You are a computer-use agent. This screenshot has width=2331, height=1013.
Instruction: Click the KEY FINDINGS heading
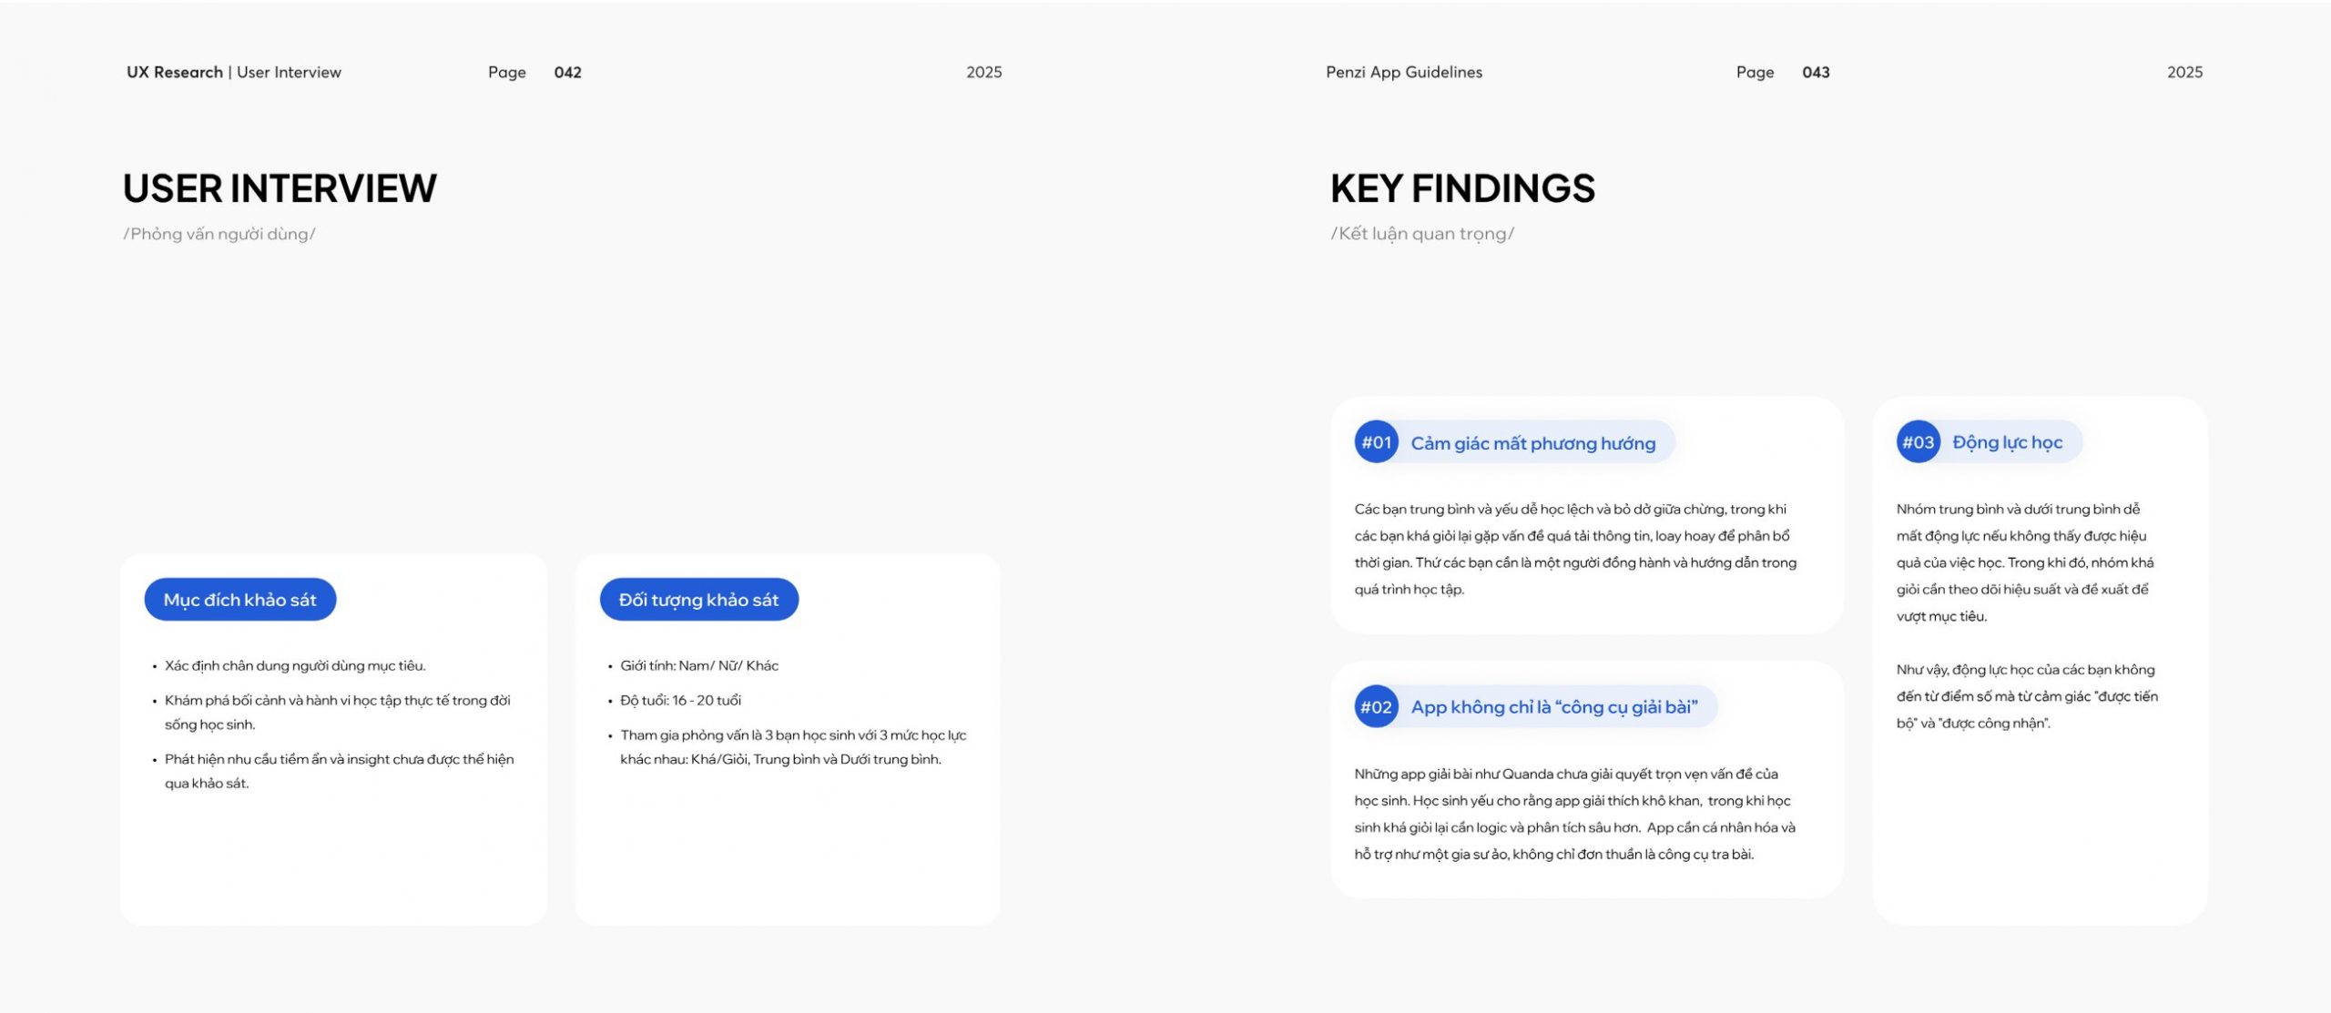(1462, 188)
